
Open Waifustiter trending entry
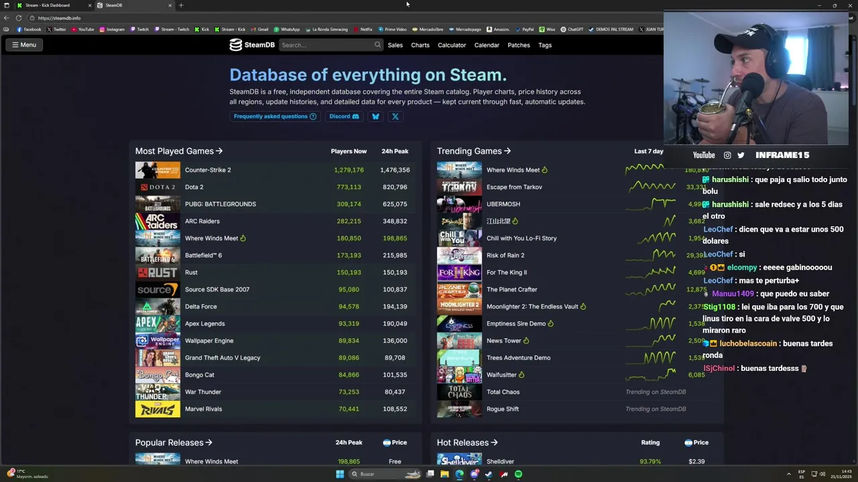click(501, 375)
